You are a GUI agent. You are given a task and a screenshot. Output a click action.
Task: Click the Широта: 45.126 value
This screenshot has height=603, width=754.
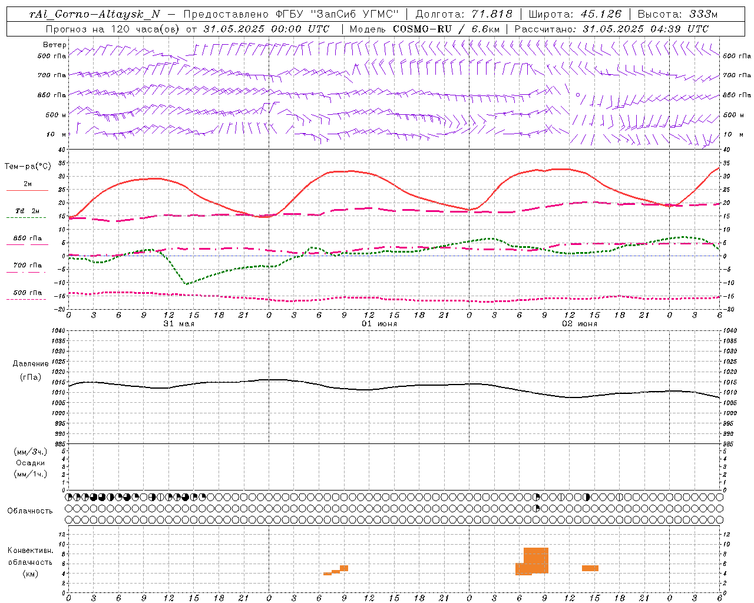click(575, 14)
